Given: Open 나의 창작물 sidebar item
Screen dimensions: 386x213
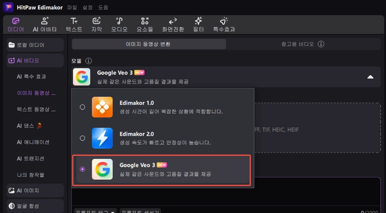Looking at the screenshot, I should point(31,175).
